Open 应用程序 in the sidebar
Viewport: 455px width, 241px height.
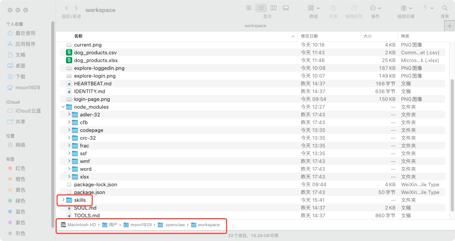[x=25, y=44]
